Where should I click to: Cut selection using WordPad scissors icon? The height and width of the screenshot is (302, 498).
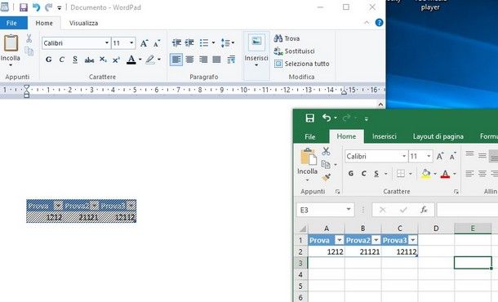[29, 38]
